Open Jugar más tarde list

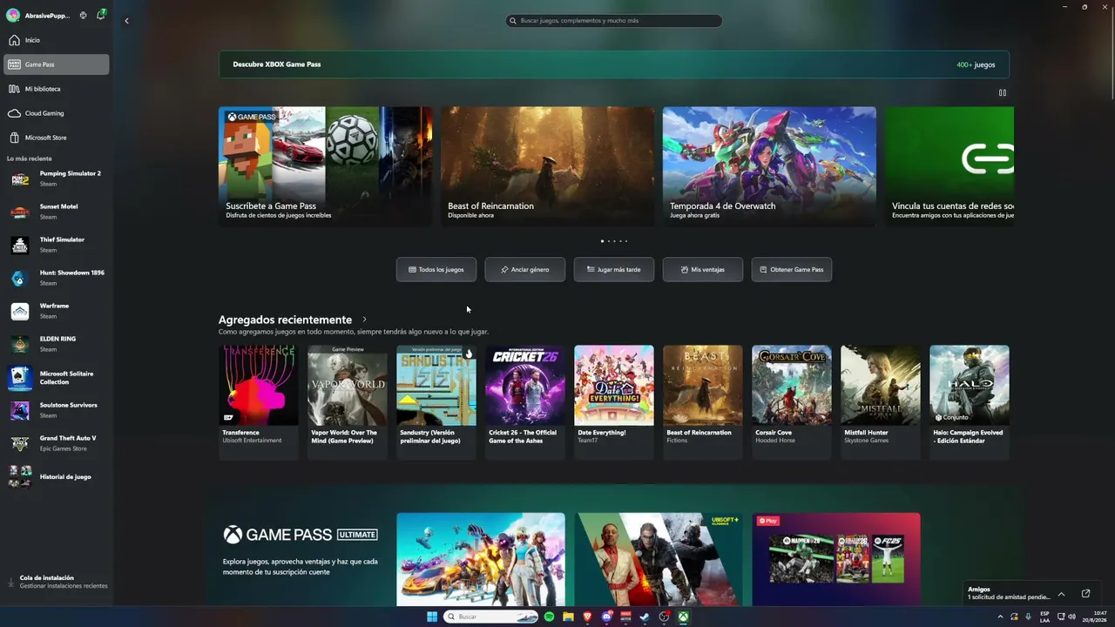[614, 269]
